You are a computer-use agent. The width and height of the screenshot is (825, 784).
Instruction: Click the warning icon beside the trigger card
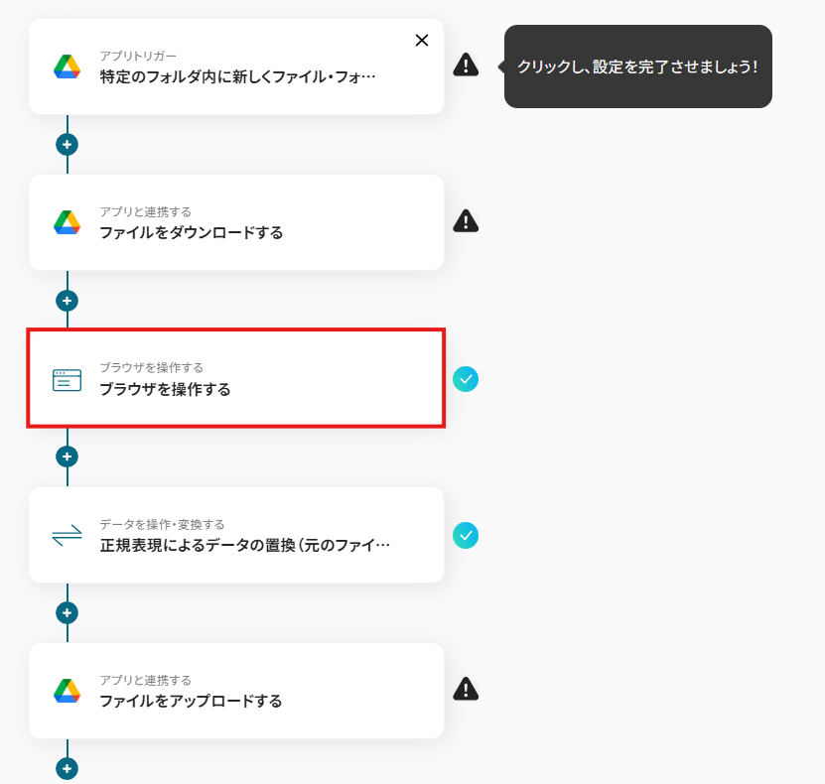pyautogui.click(x=466, y=65)
